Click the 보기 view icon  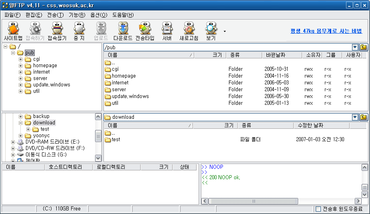tap(211, 31)
